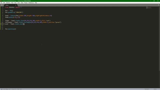Click the 'Canvas' word on line 6

pyautogui.click(x=13, y=15)
